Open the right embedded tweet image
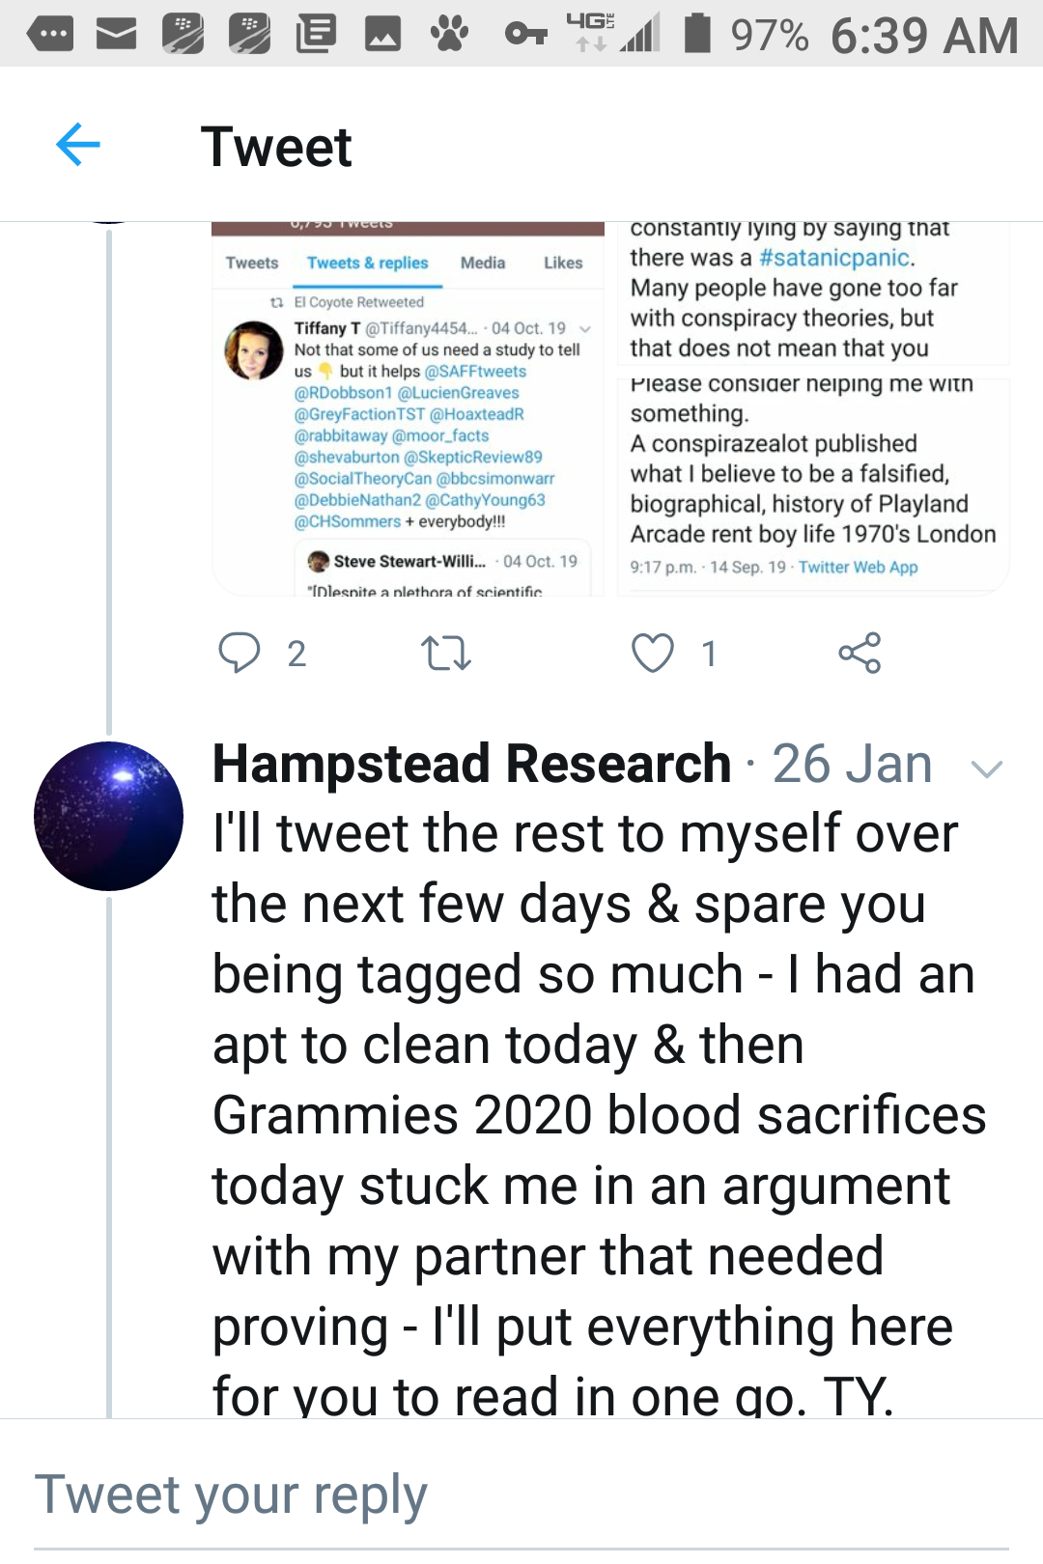 tap(813, 405)
